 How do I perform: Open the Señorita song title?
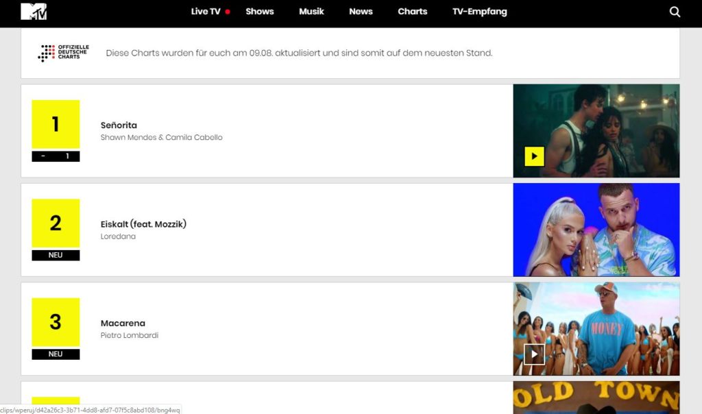tap(119, 125)
